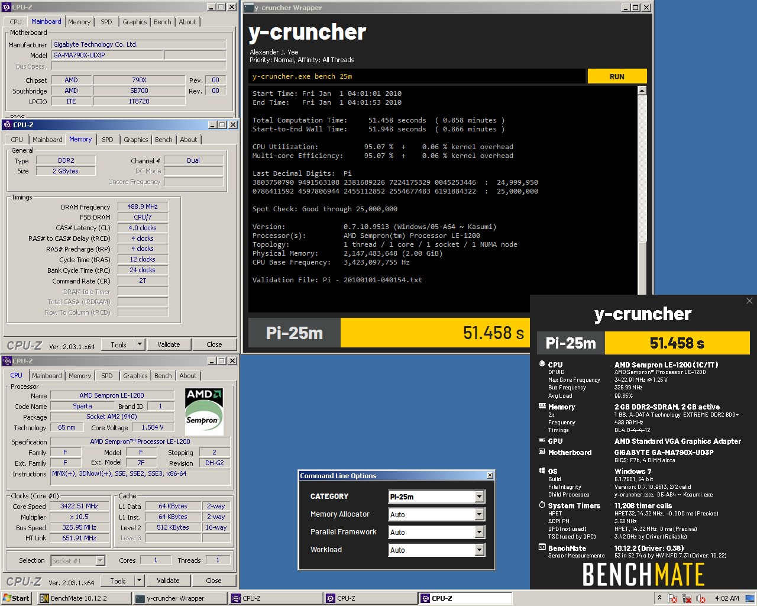Image resolution: width=757 pixels, height=606 pixels.
Task: Click the Core Voltage value 1.584 V
Action: 152,427
